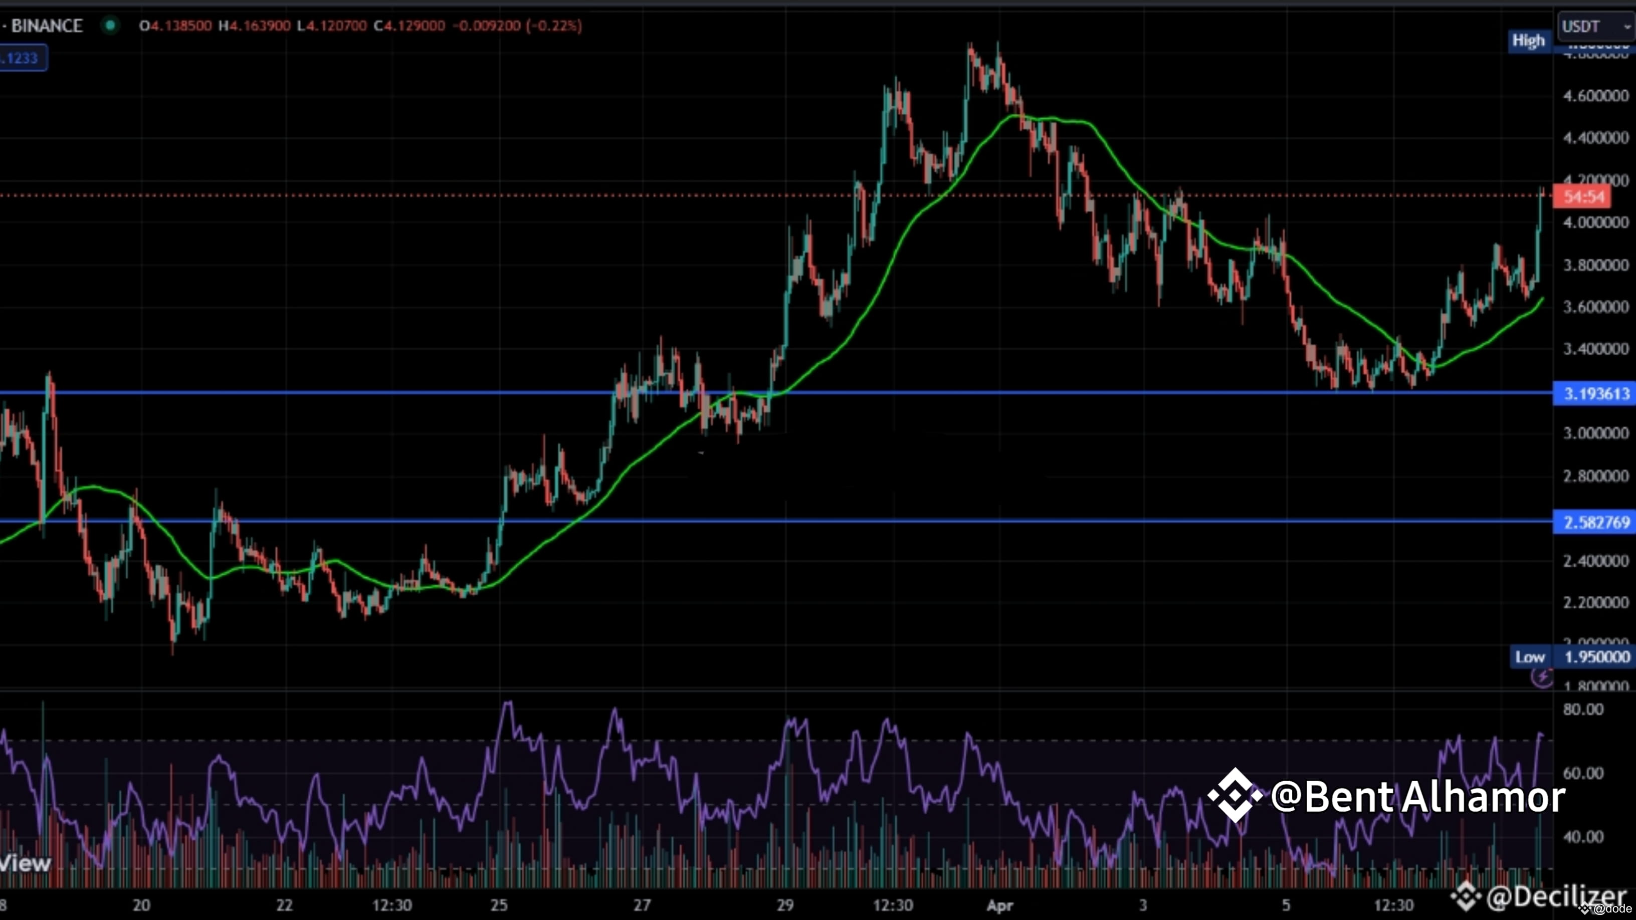1636x920 pixels.
Task: Click the 27 date label on time axis
Action: 642,905
